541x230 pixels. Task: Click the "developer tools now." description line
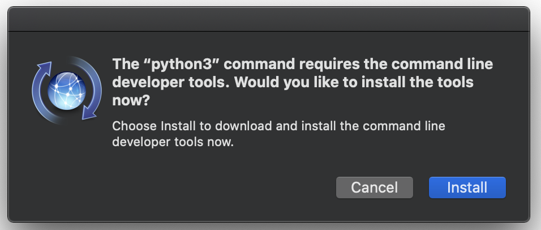tap(173, 142)
